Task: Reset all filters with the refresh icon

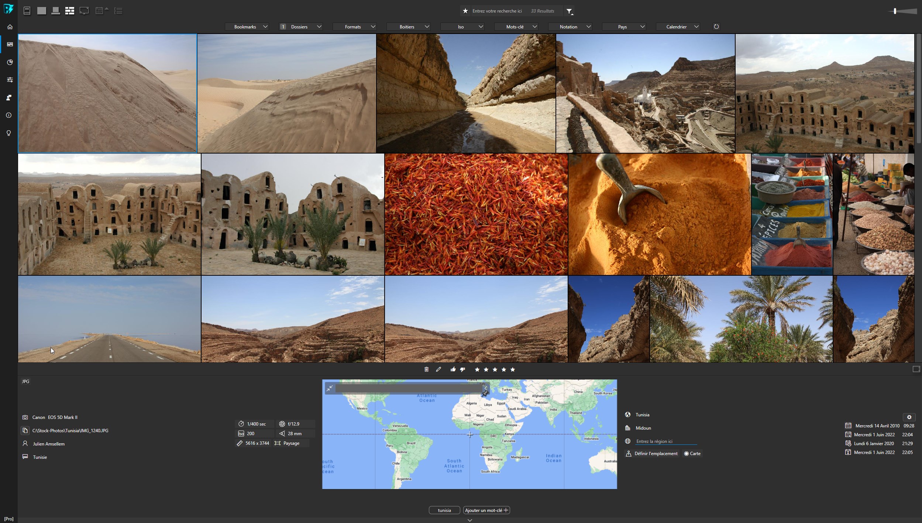Action: (x=716, y=27)
